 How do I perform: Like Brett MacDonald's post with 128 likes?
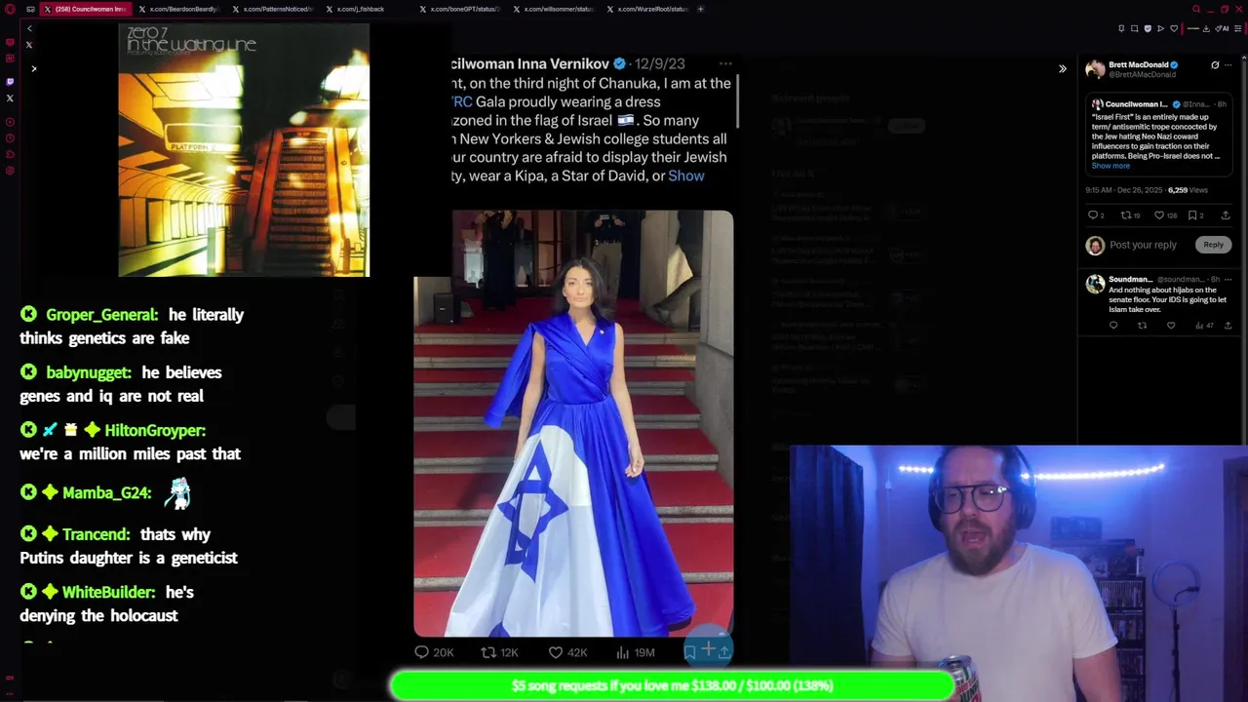1165,215
